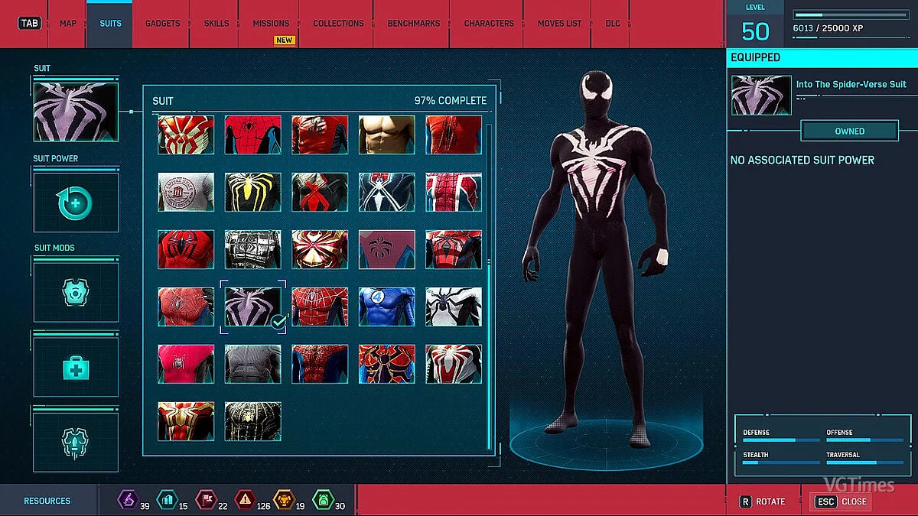Select the dark navy suit with white spider
Viewport: 918px width, 516px height.
point(387,192)
